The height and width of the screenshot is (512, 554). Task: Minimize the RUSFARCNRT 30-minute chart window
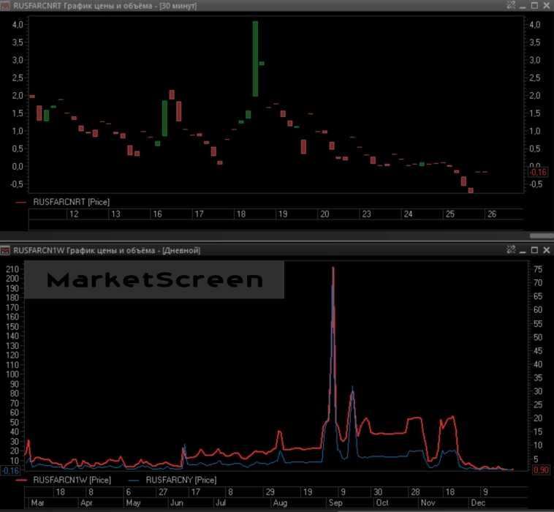click(x=523, y=6)
